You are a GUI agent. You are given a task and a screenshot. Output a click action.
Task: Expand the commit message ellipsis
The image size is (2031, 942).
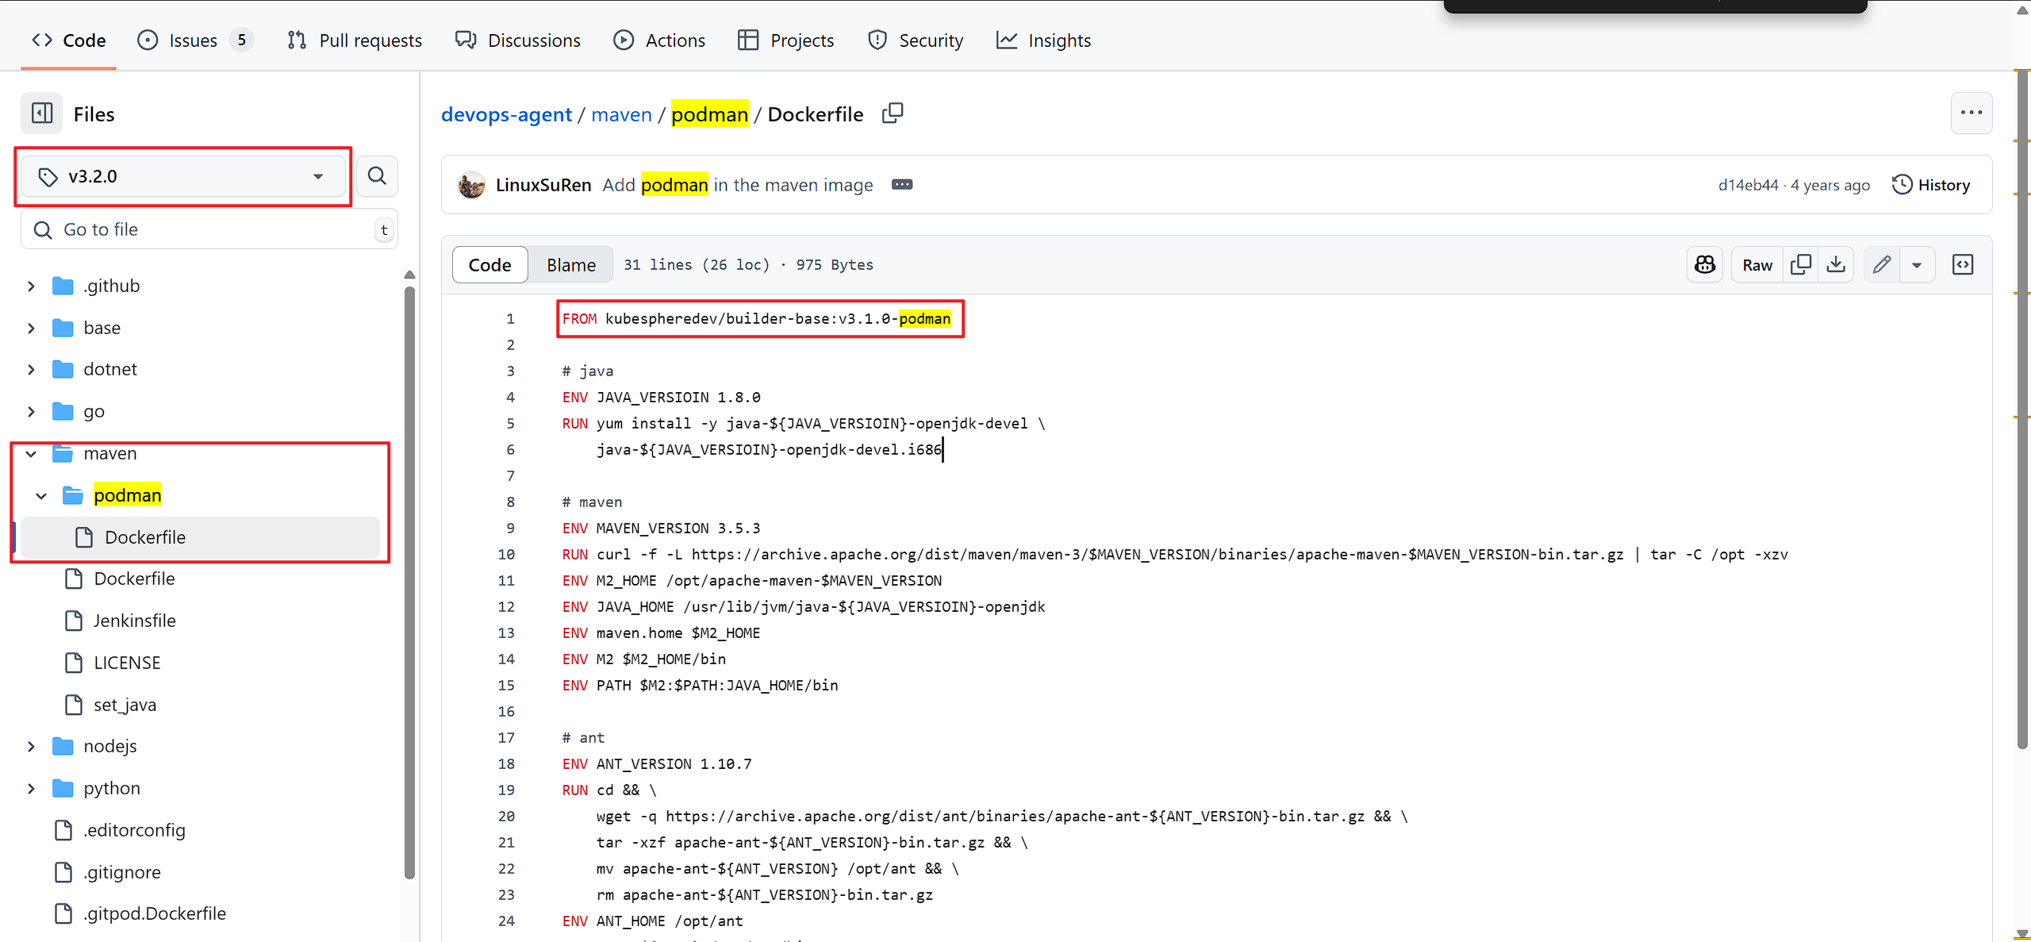pos(902,184)
